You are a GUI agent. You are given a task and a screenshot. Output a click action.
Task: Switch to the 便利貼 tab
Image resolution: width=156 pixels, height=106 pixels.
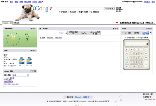[136, 33]
